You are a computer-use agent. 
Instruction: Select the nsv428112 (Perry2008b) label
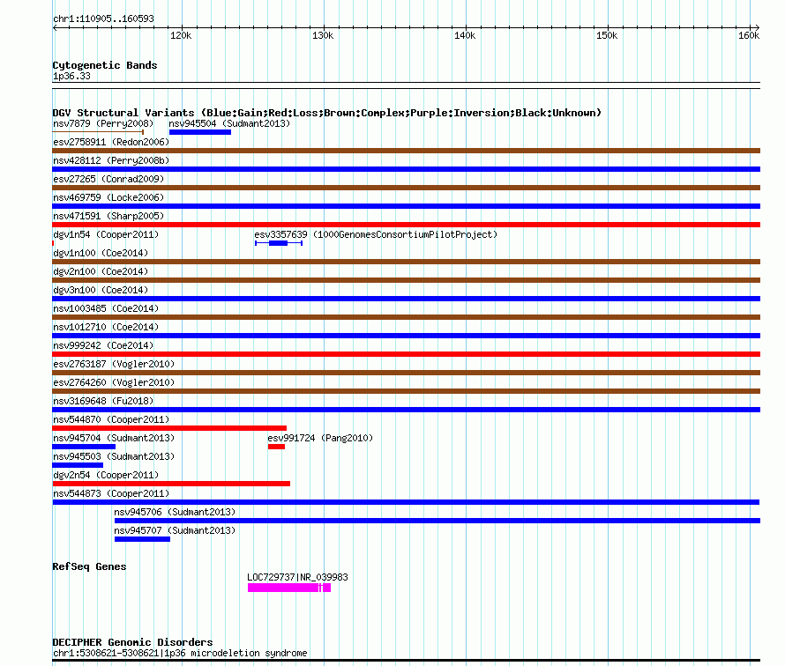111,160
